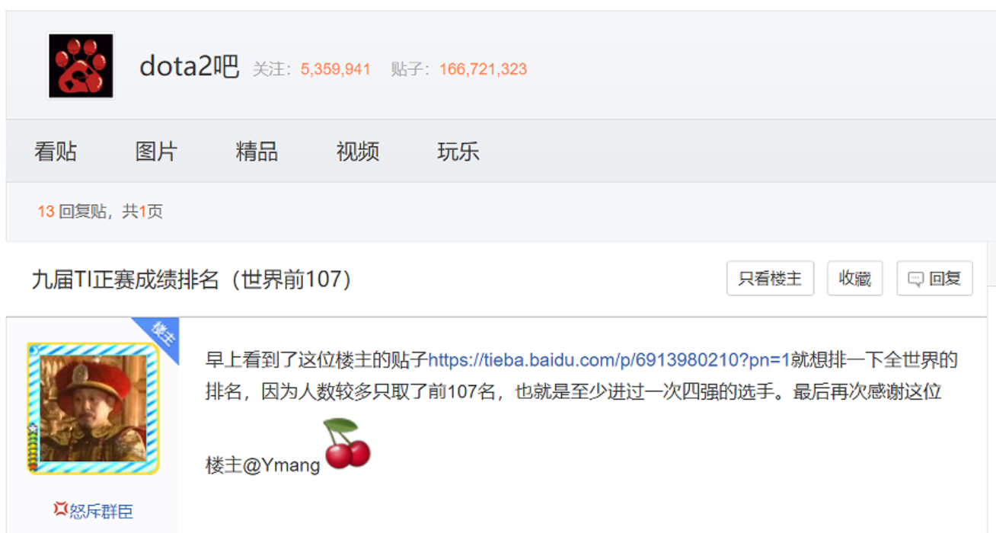Click the @Ymang mention
The height and width of the screenshot is (533, 996).
coord(282,465)
